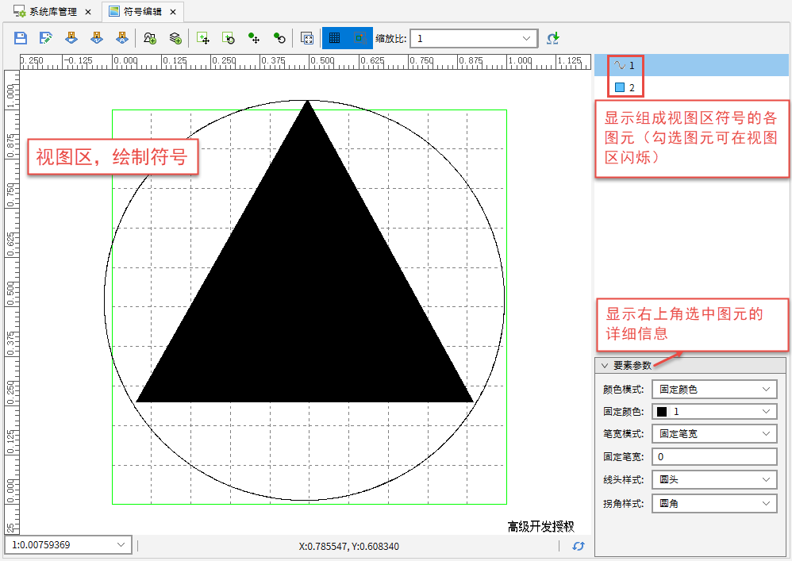Close the 系统库管理 tab

click(88, 12)
